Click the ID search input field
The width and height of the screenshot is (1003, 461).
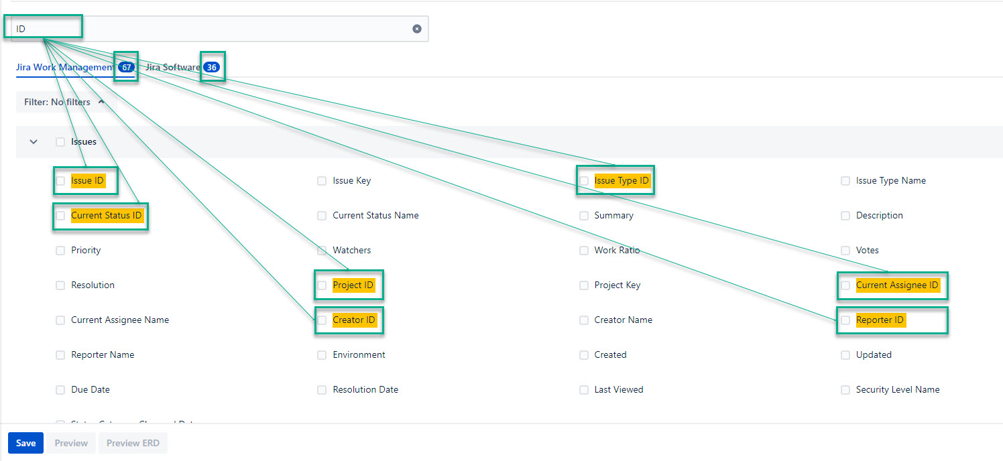tap(215, 29)
